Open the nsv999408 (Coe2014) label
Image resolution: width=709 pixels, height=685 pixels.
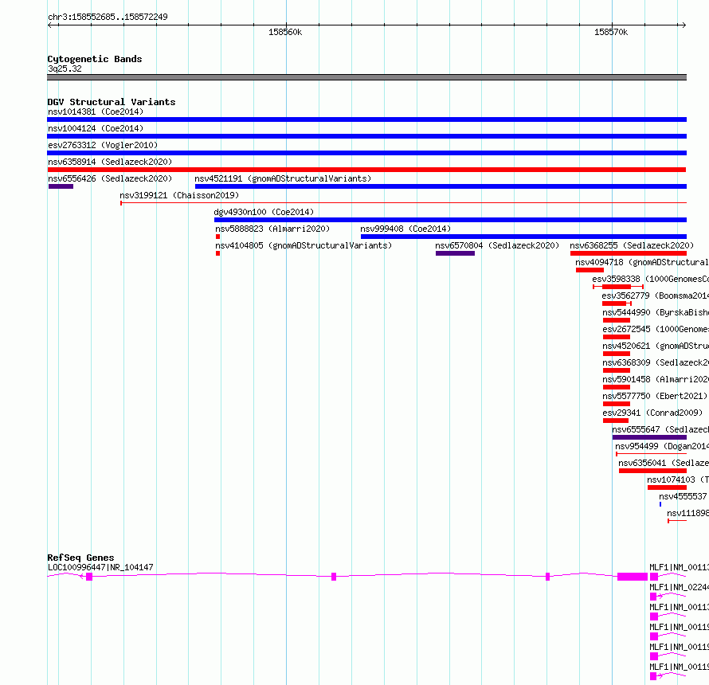tap(405, 229)
